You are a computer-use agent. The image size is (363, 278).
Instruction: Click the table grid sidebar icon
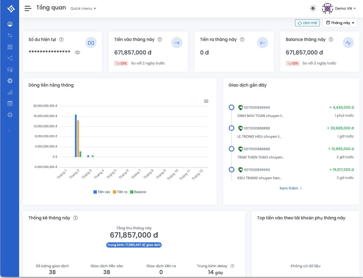pyautogui.click(x=10, y=103)
